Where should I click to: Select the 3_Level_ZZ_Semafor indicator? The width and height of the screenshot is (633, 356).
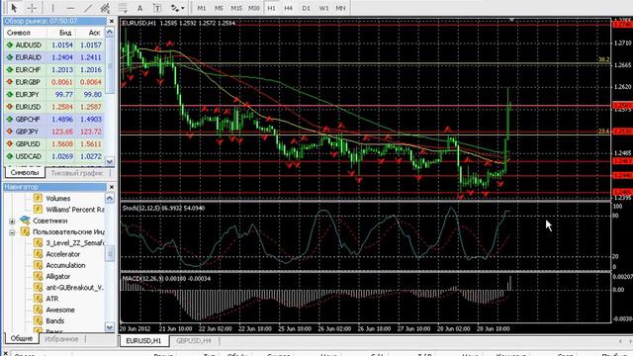coord(75,243)
